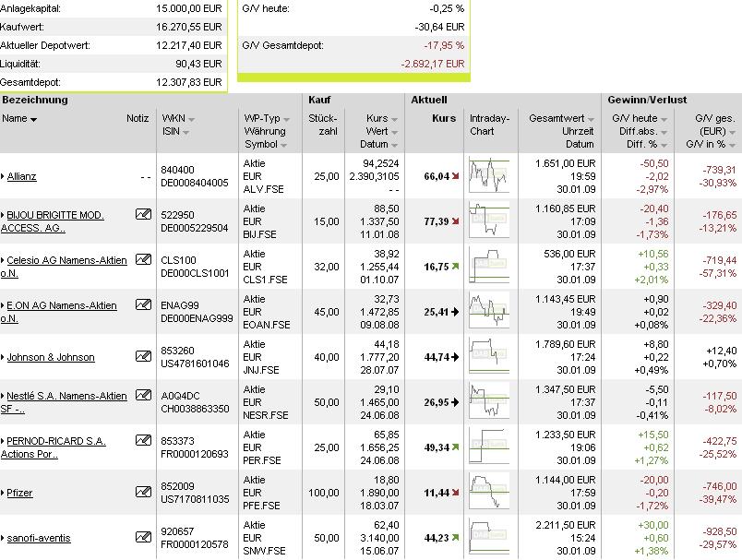Screen dimensions: 742x560
Task: Open the Johnson & Johnson link
Action: 51,357
